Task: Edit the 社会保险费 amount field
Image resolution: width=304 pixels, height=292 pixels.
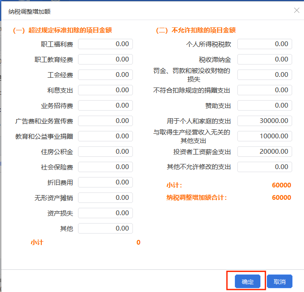Action: (x=105, y=167)
